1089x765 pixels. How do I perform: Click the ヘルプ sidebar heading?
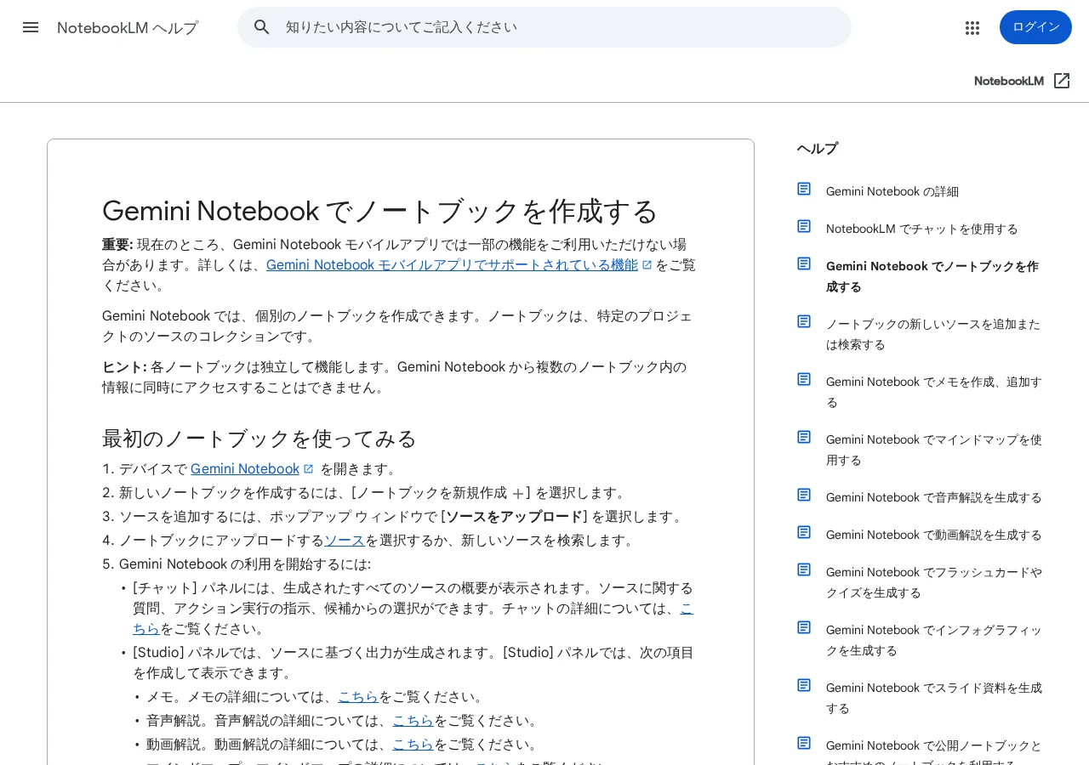pyautogui.click(x=818, y=149)
